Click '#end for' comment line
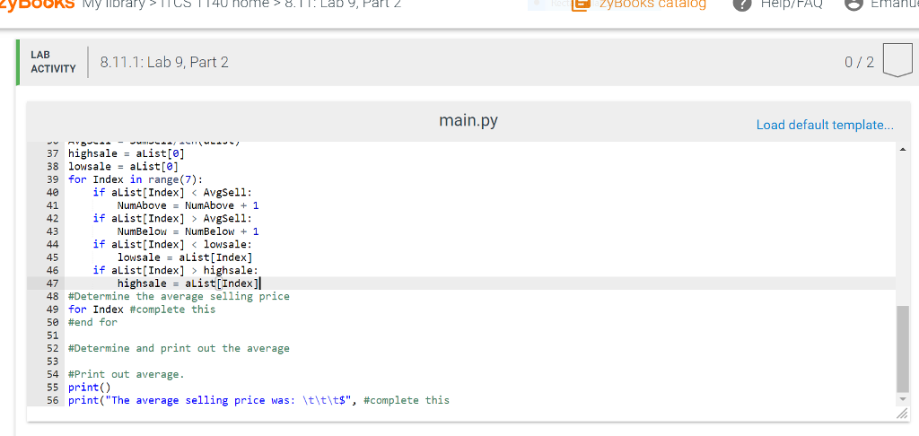This screenshot has height=436, width=919. 92,322
